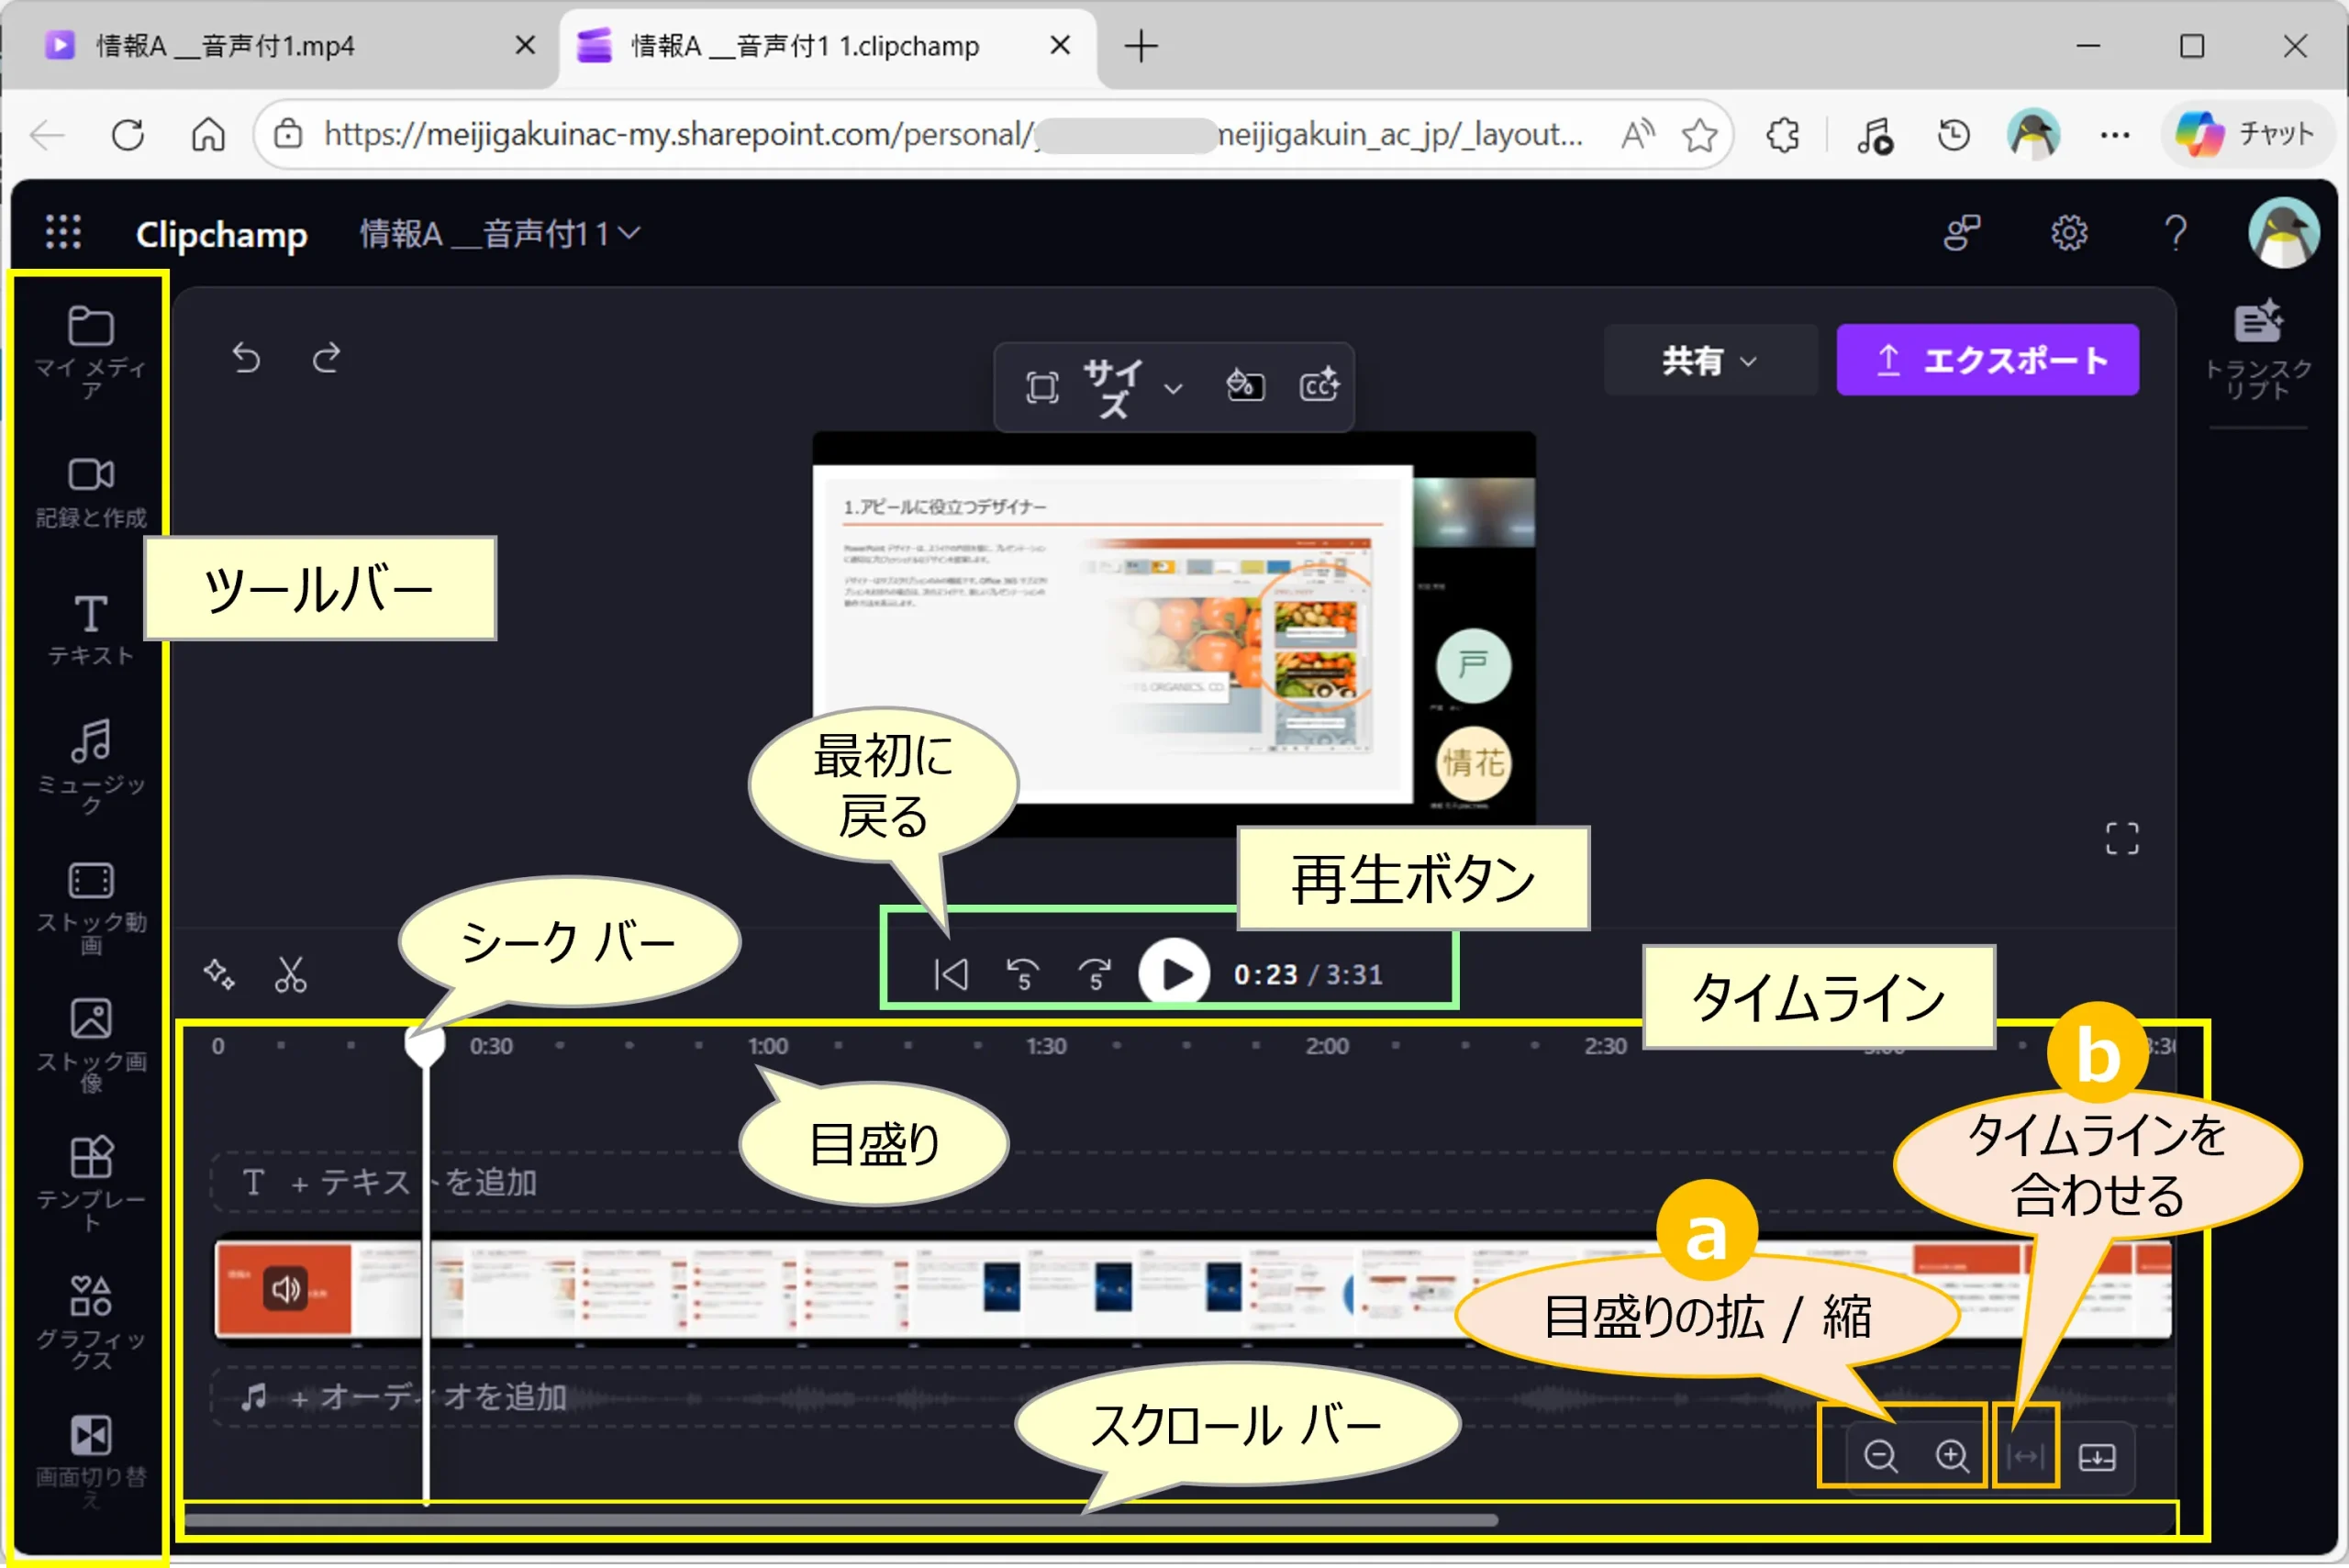
Task: Click the undo arrow
Action: point(246,357)
